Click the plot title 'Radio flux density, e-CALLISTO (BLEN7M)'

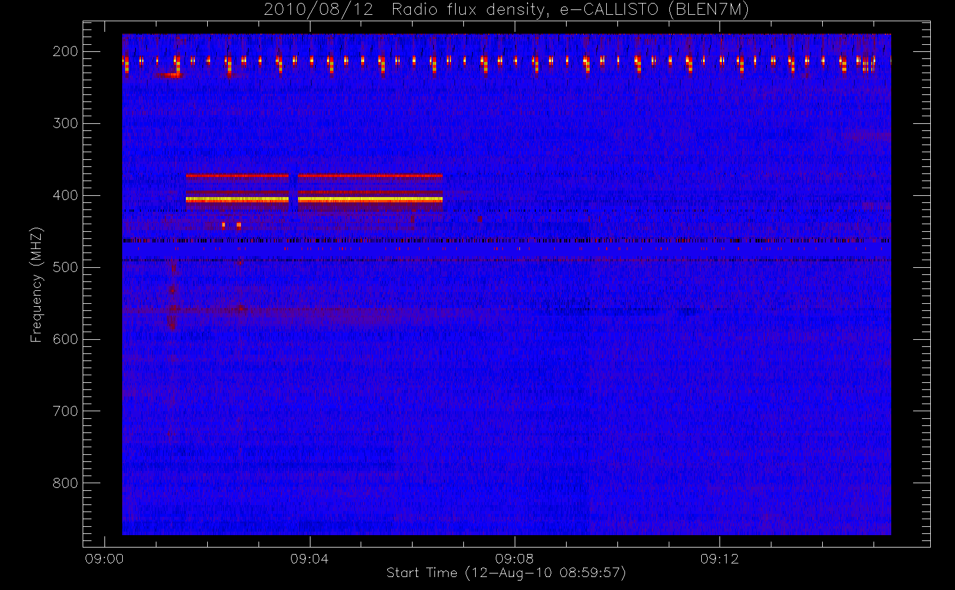click(x=570, y=10)
